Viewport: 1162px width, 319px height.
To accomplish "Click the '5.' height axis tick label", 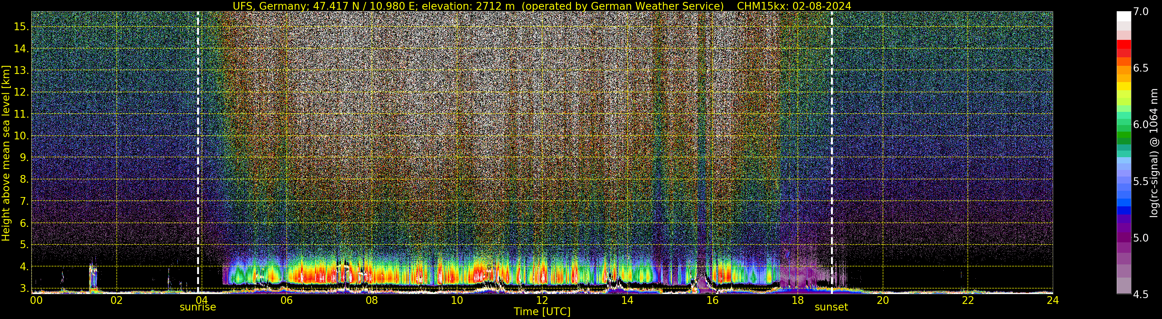I will point(24,245).
